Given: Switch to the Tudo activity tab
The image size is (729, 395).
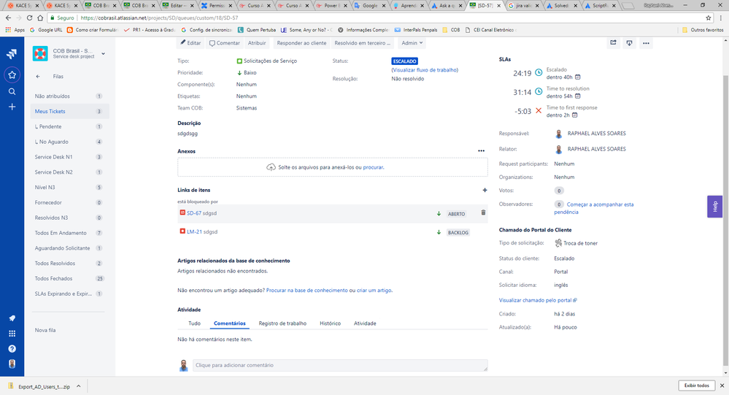Looking at the screenshot, I should click(194, 323).
